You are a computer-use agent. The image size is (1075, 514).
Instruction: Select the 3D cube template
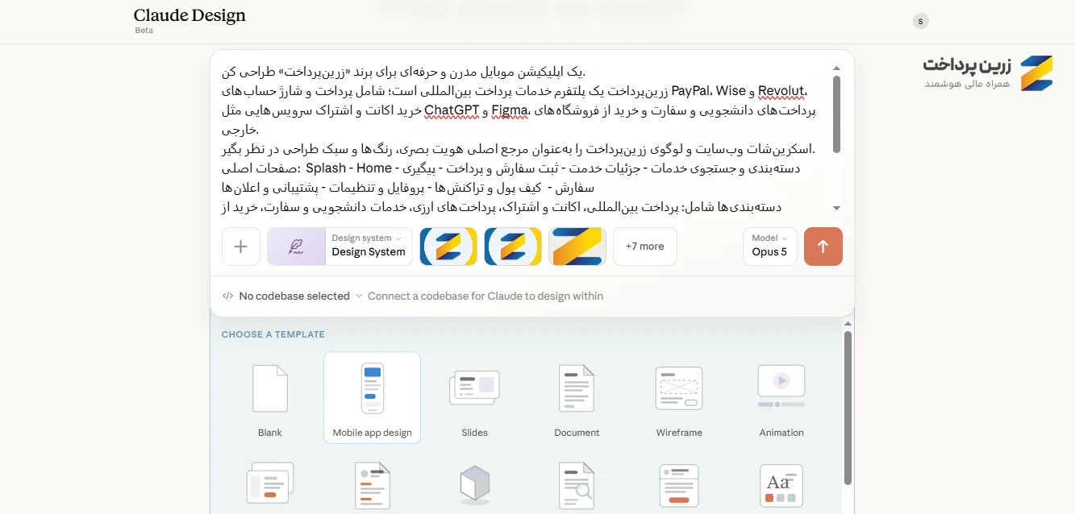[474, 484]
